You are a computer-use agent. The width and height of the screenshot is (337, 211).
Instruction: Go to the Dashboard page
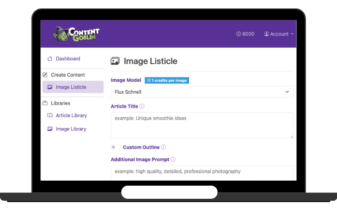tap(68, 59)
